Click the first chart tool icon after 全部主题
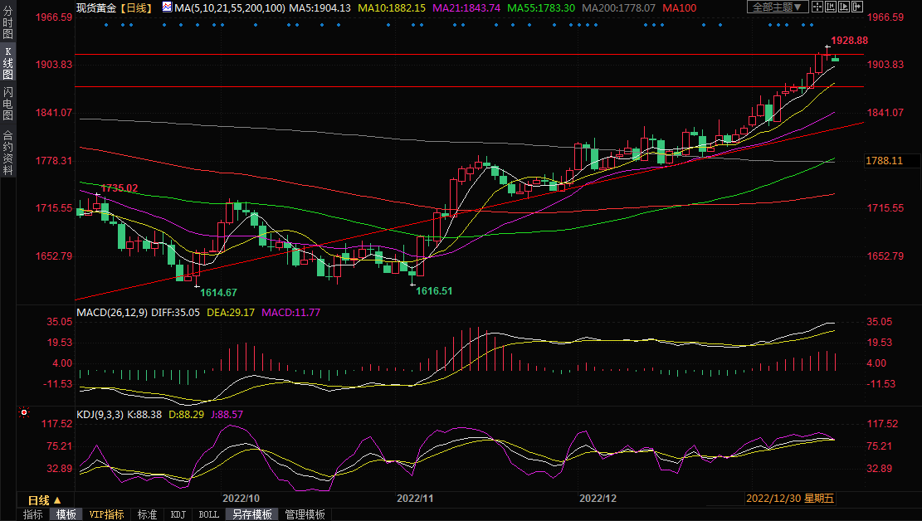This screenshot has height=521, width=922. click(x=817, y=7)
